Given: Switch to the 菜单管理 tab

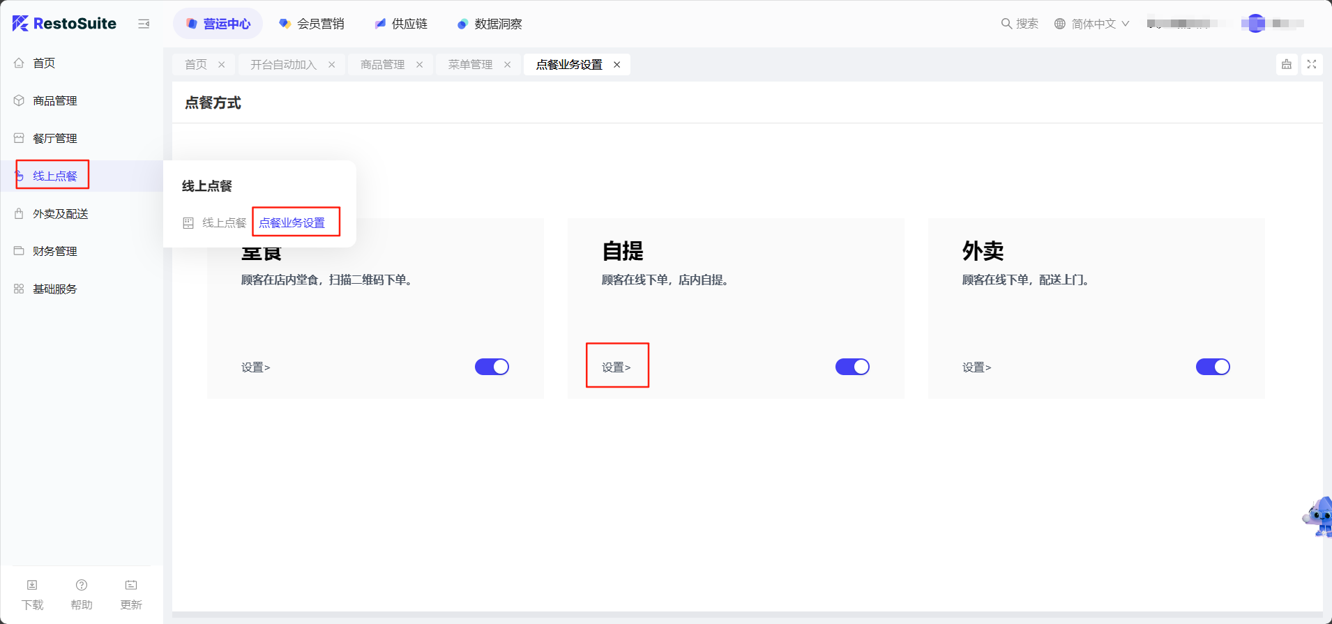Looking at the screenshot, I should [x=470, y=65].
